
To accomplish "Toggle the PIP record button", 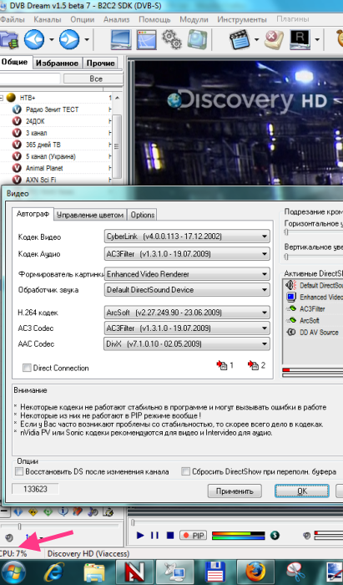I will tap(193, 536).
